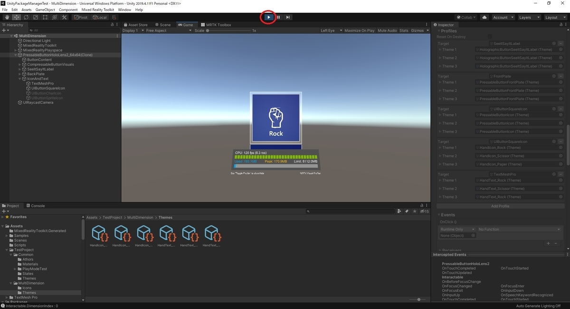Open the Layout dropdown
Viewport: 570px width, 309px height.
[555, 17]
